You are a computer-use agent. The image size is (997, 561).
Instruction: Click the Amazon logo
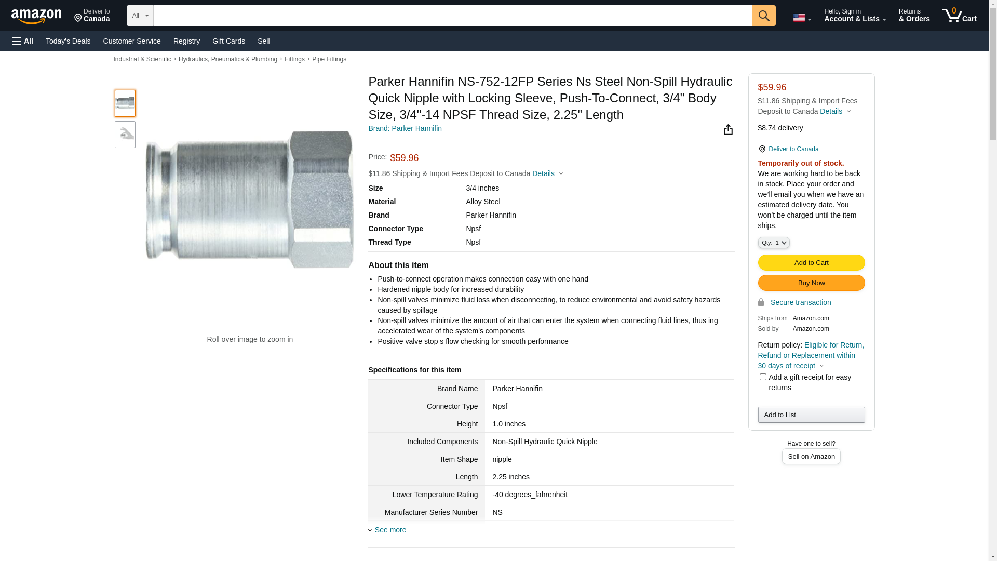[36, 16]
